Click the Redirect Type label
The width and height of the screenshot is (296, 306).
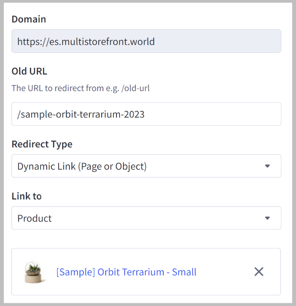click(x=42, y=144)
